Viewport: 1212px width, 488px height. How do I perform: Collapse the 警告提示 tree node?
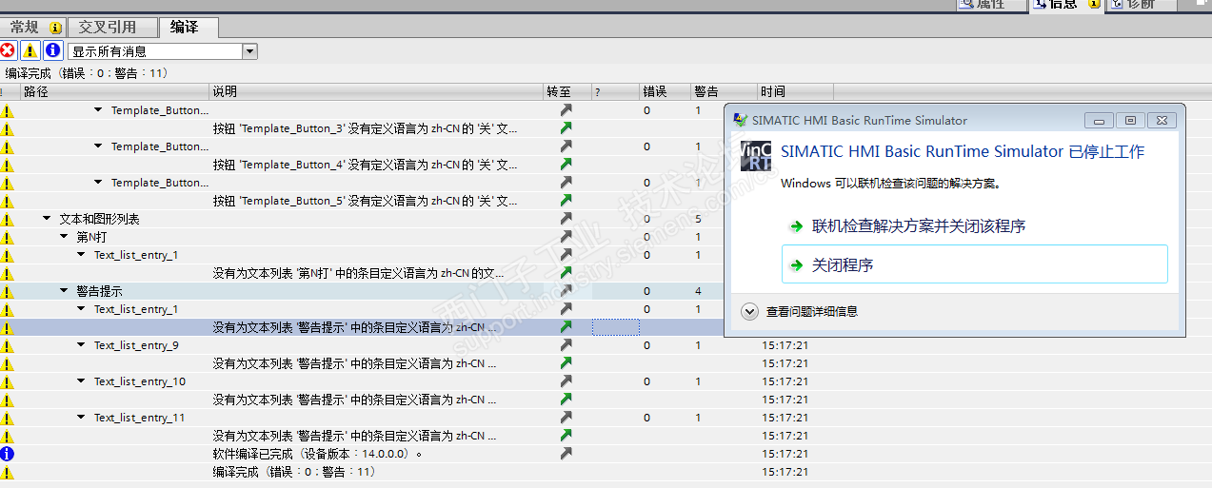pos(64,291)
